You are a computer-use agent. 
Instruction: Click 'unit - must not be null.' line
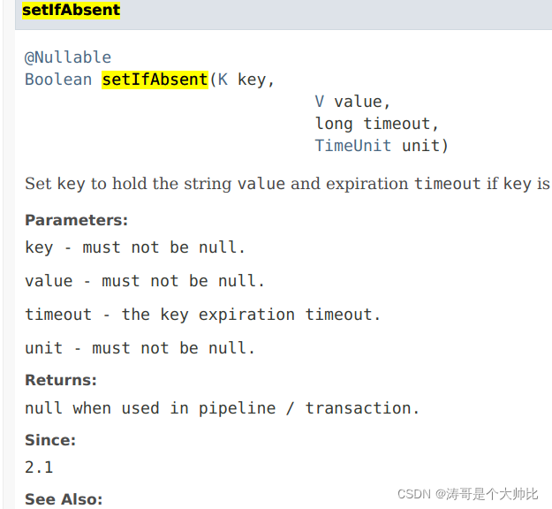click(140, 348)
